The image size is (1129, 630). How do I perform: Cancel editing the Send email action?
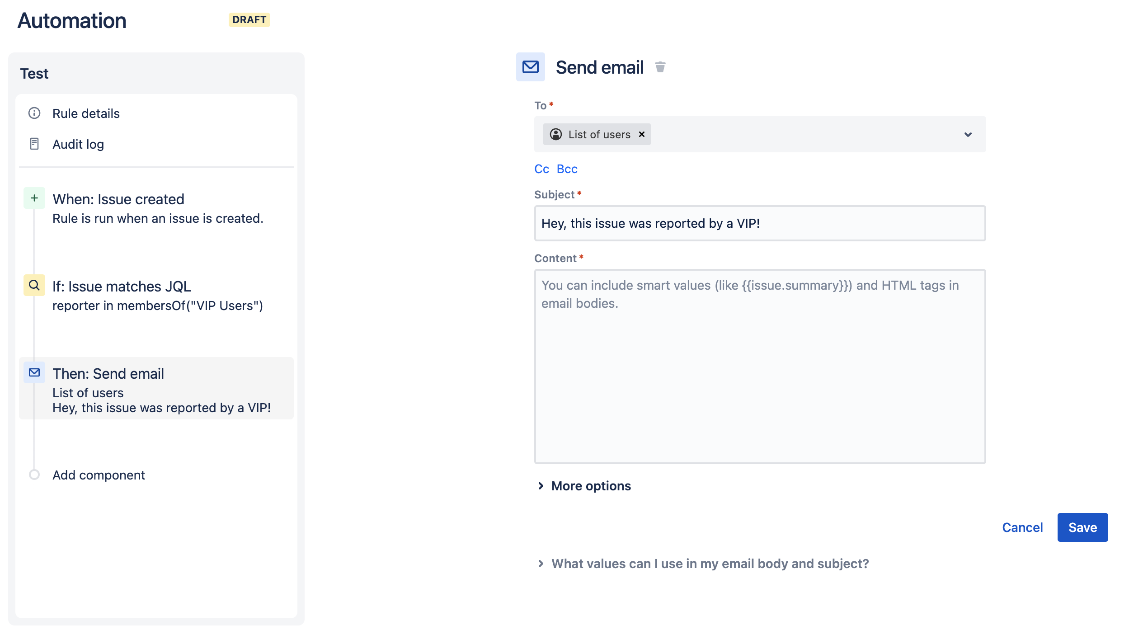point(1022,527)
